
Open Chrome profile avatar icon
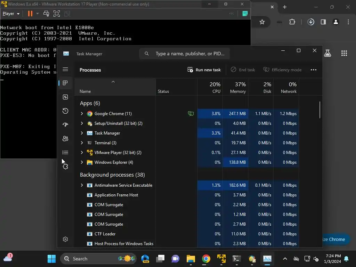point(336,22)
